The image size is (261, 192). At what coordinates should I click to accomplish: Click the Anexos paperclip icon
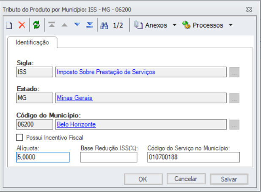click(138, 25)
